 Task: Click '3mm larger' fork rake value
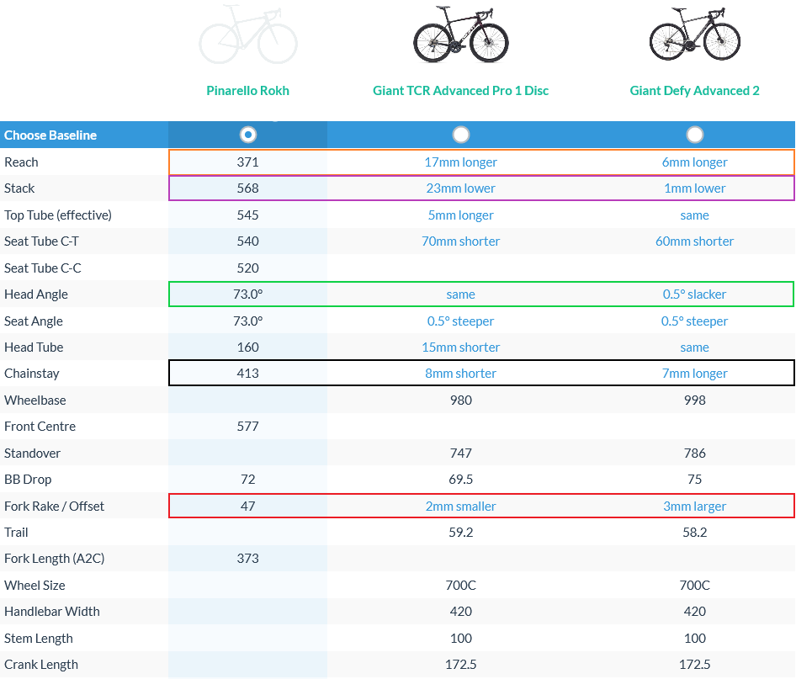tap(694, 506)
